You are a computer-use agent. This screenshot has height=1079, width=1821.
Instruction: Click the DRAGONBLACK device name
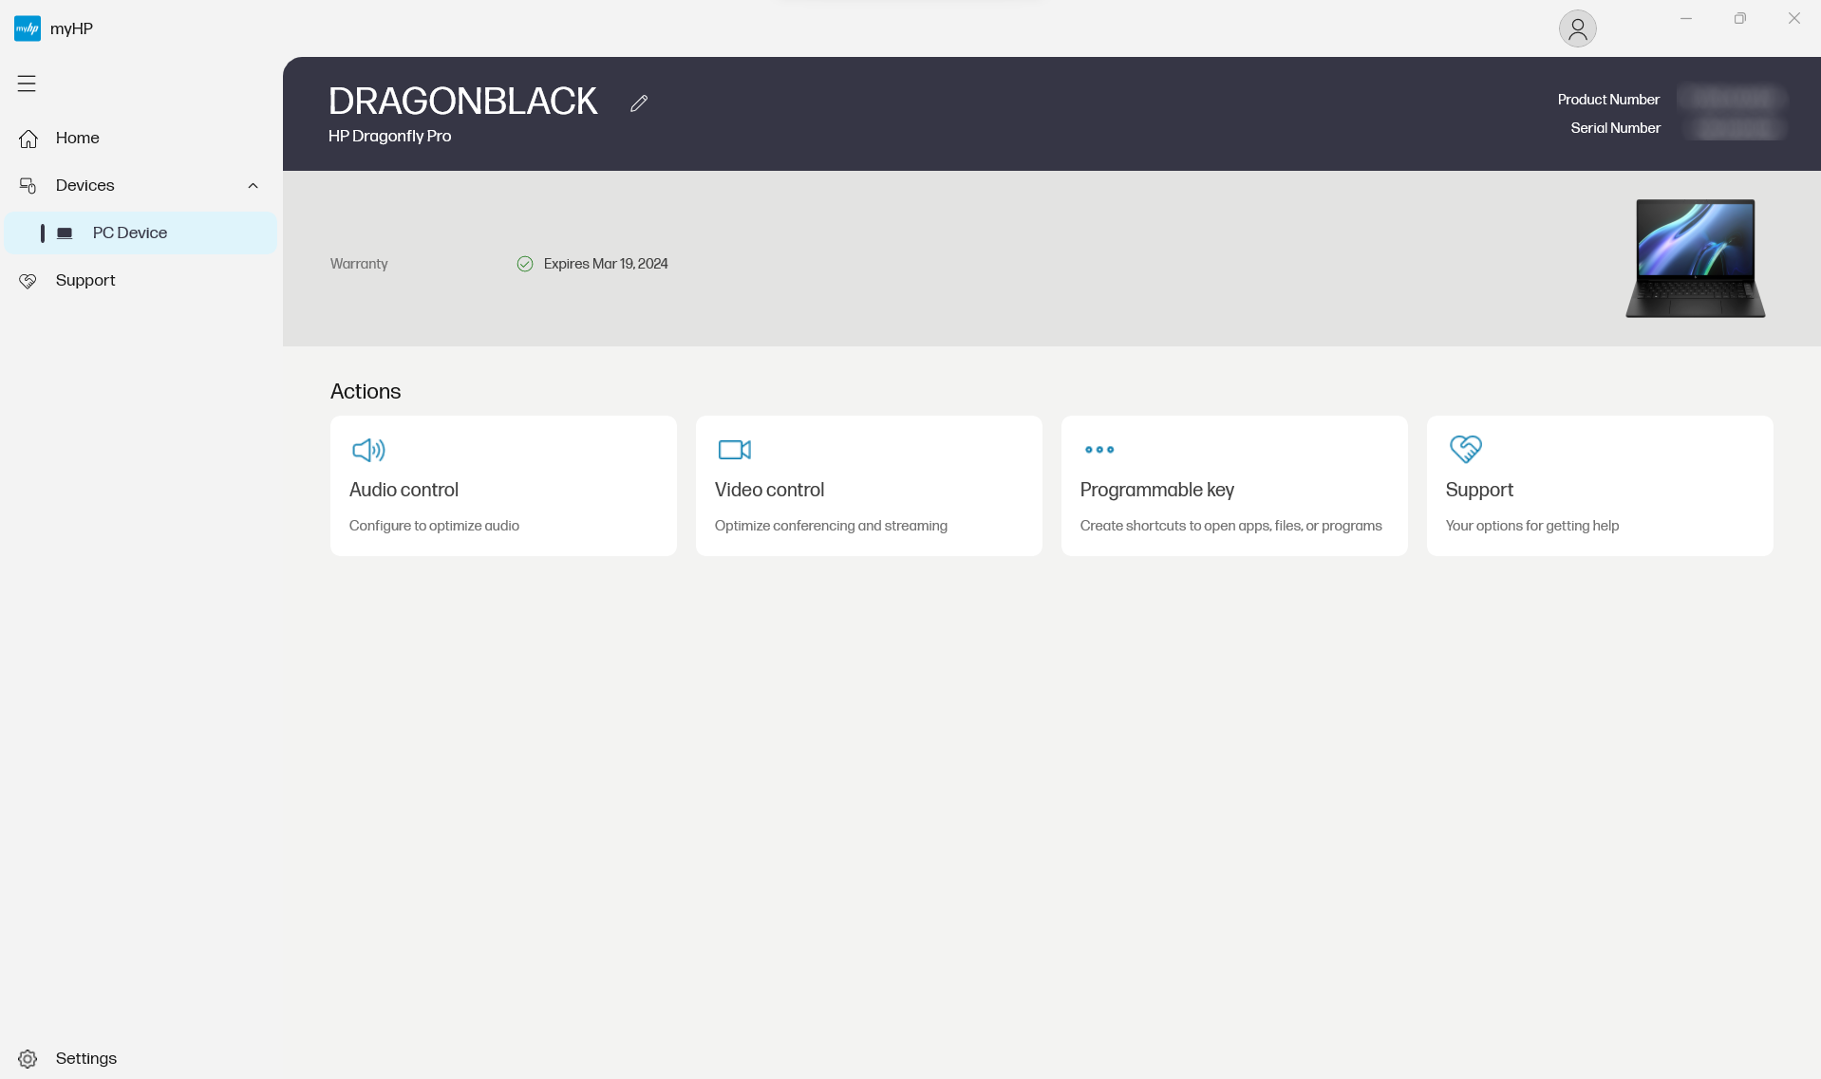pos(463,102)
